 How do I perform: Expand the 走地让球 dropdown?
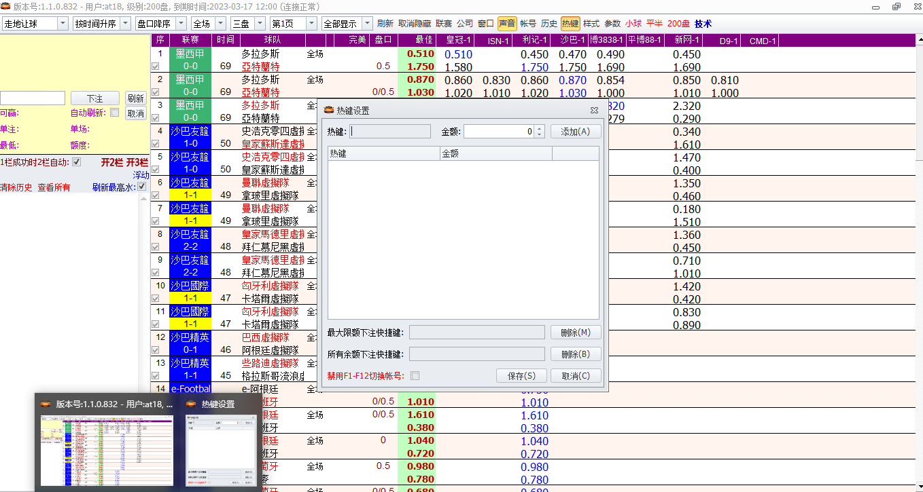(x=63, y=23)
